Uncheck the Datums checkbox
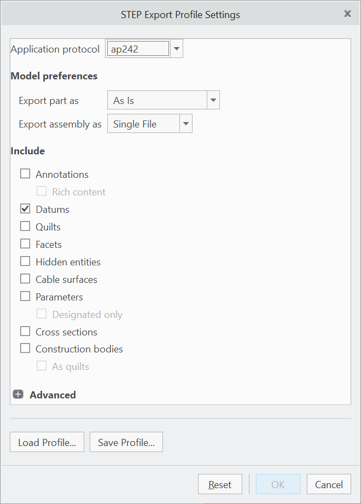361x504 pixels. (25, 209)
